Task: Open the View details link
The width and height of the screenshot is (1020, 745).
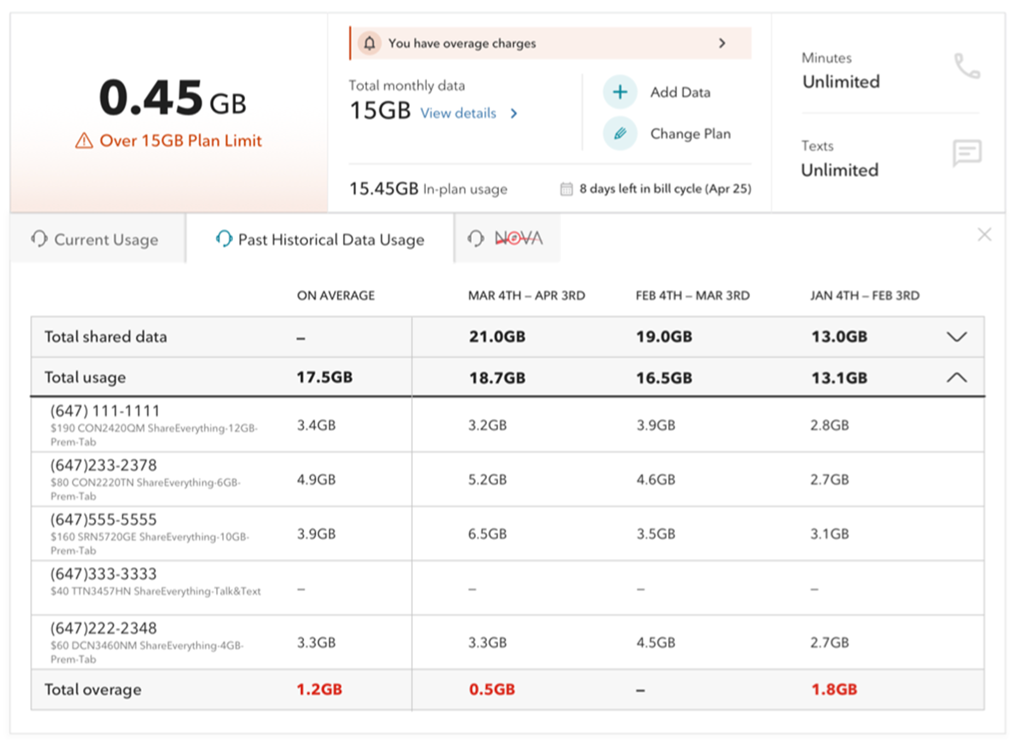Action: click(459, 113)
